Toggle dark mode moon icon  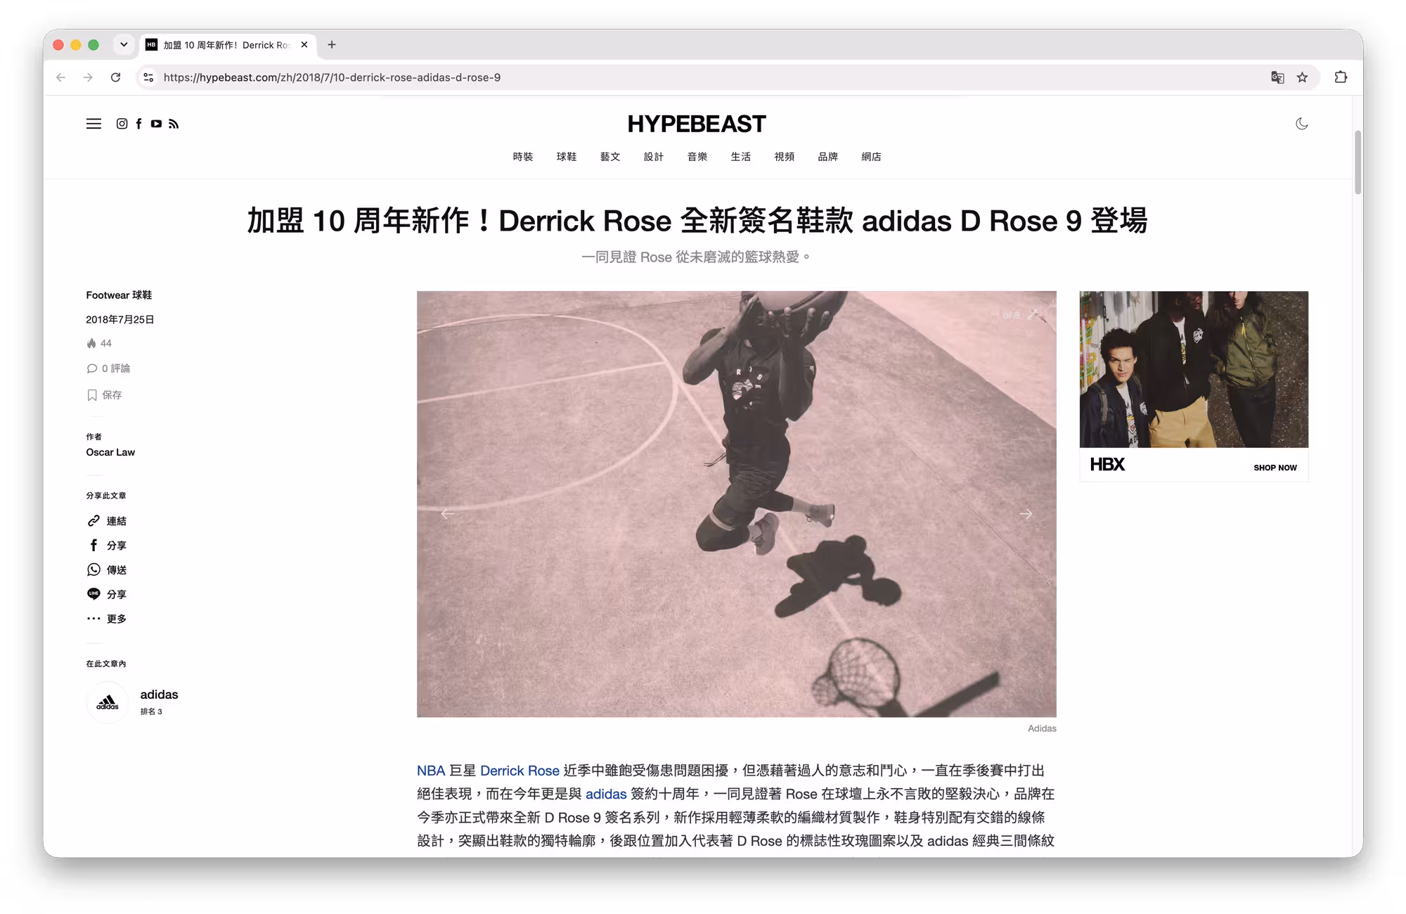[x=1302, y=124]
